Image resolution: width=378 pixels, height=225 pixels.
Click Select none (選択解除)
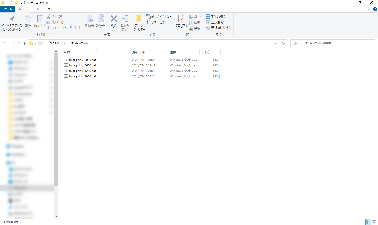[215, 22]
